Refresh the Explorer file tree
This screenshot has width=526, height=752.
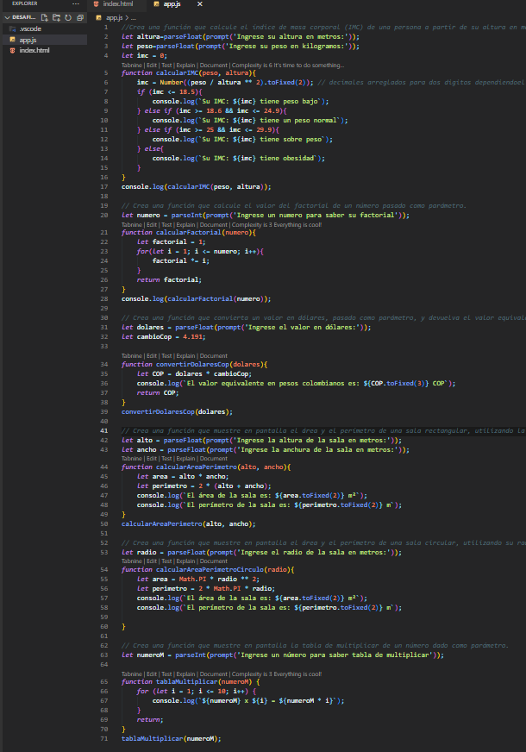[68, 17]
